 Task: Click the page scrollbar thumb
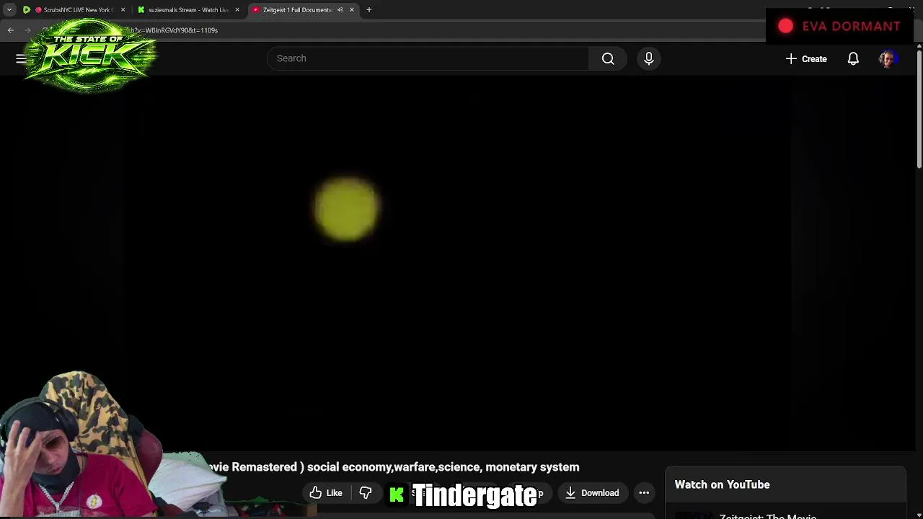[919, 109]
